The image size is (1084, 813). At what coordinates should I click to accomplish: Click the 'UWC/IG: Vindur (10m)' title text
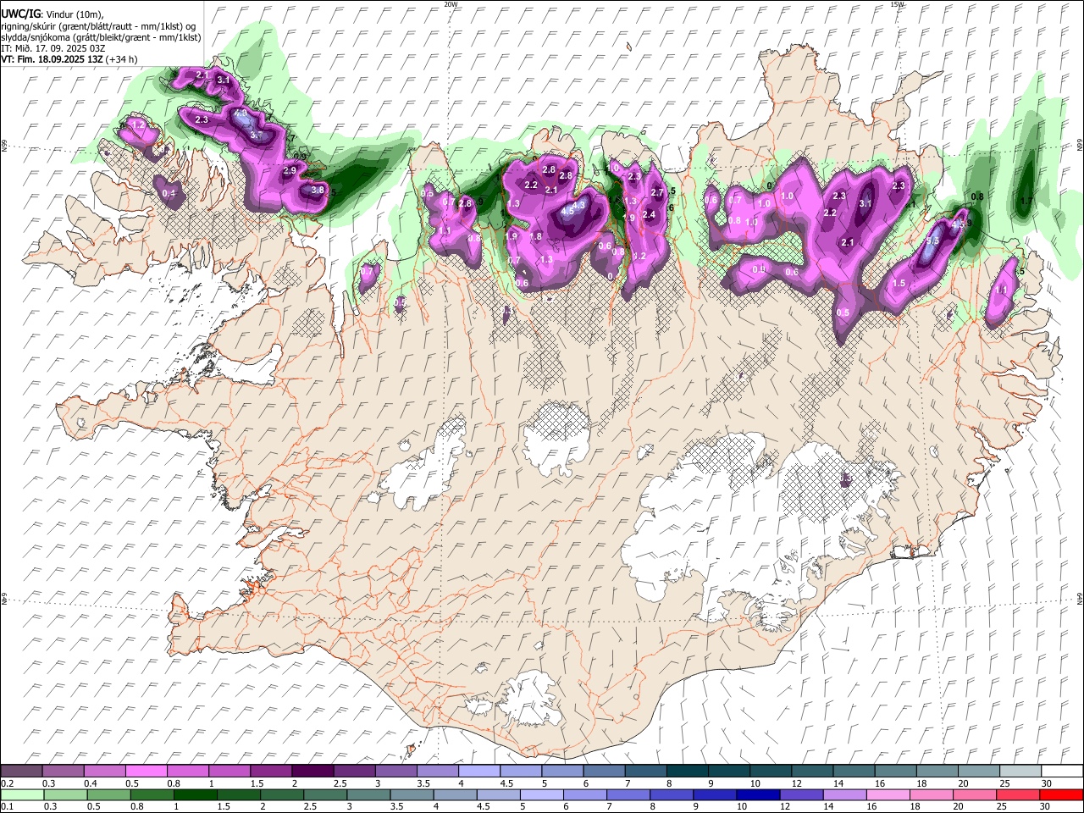coord(53,14)
